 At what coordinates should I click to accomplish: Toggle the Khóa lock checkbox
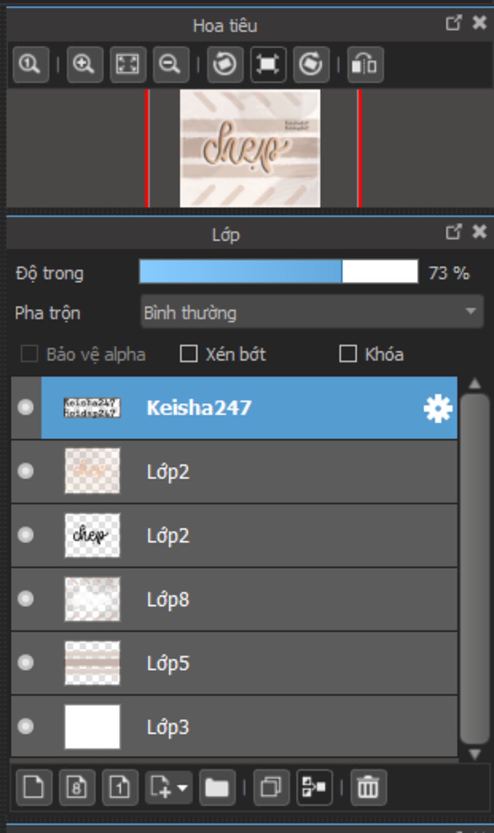point(348,354)
